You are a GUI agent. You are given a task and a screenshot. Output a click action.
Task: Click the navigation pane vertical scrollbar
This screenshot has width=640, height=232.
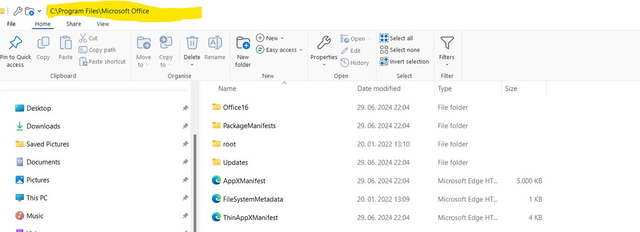coord(195,182)
